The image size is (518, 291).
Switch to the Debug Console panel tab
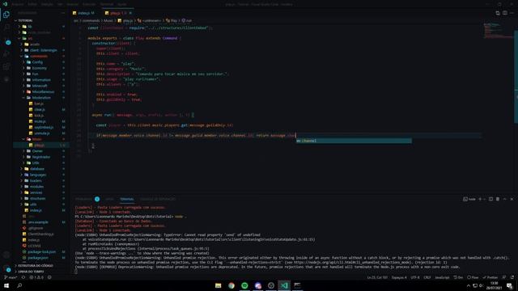tap(158, 199)
